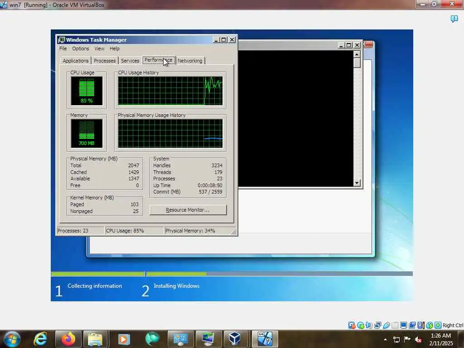The width and height of the screenshot is (464, 348).
Task: Click the Physical Memory Usage History graph
Action: (x=170, y=134)
